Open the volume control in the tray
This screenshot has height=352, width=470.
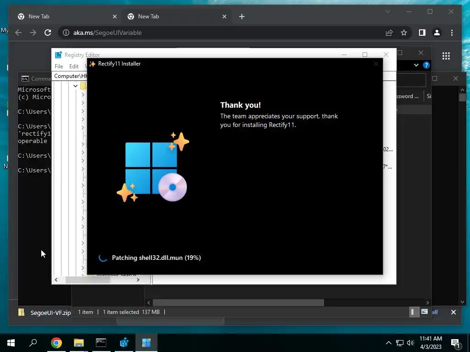410,343
